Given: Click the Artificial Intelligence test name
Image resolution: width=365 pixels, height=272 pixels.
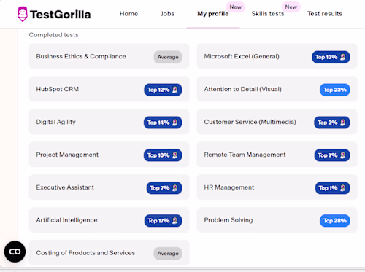Looking at the screenshot, I should click(x=66, y=220).
